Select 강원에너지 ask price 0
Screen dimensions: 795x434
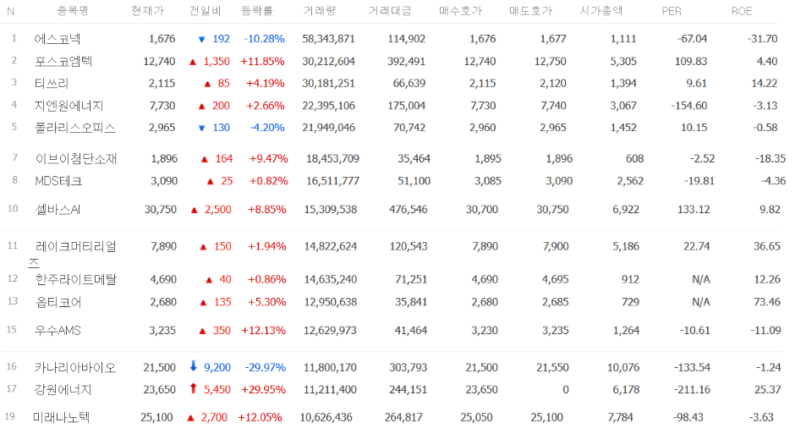[566, 390]
